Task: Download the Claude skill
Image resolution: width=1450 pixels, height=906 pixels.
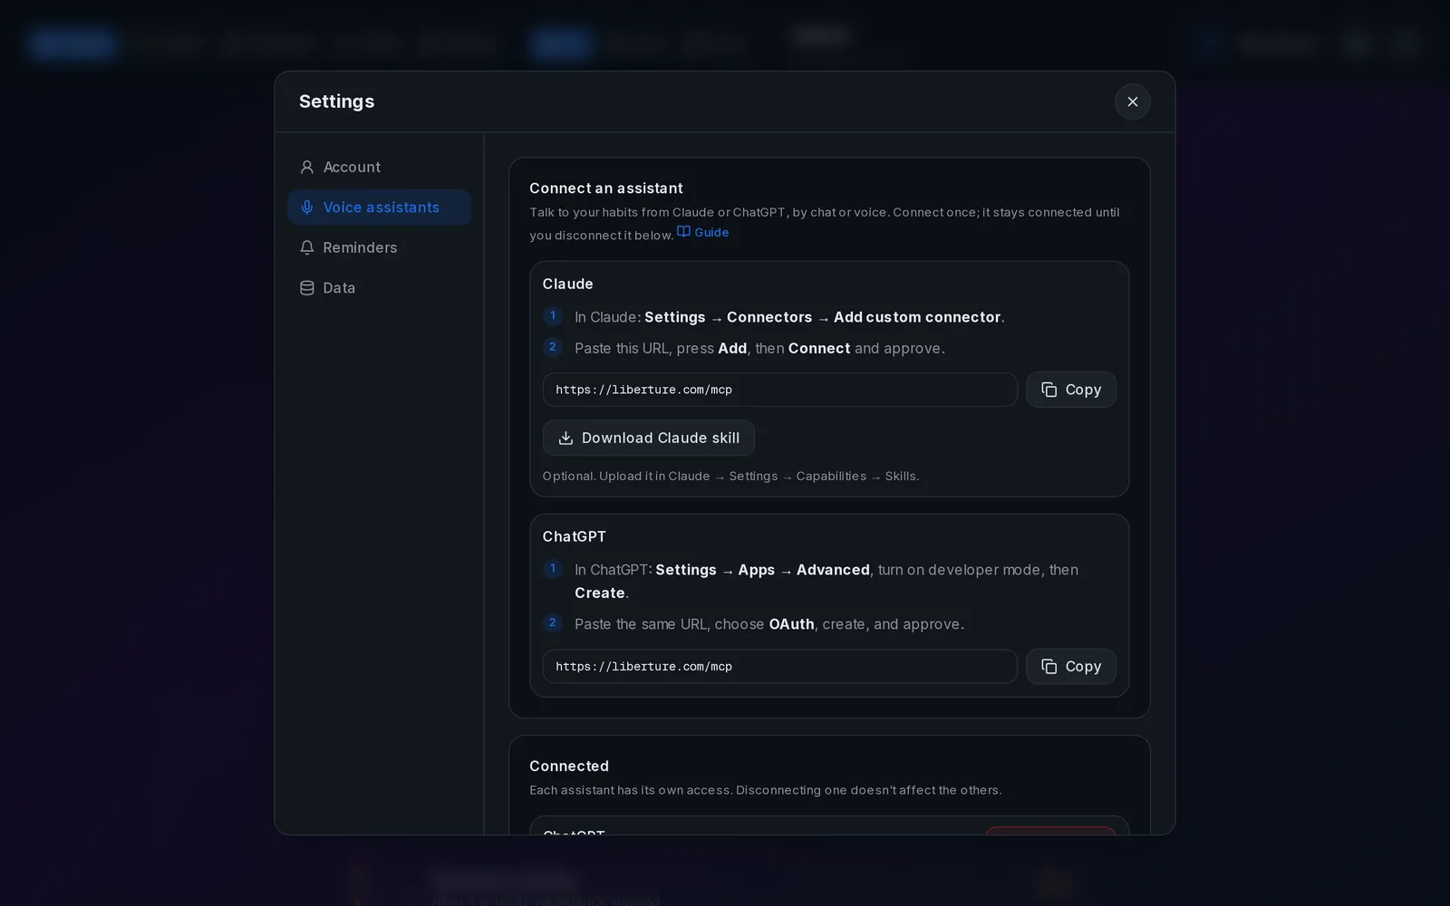Action: (648, 438)
